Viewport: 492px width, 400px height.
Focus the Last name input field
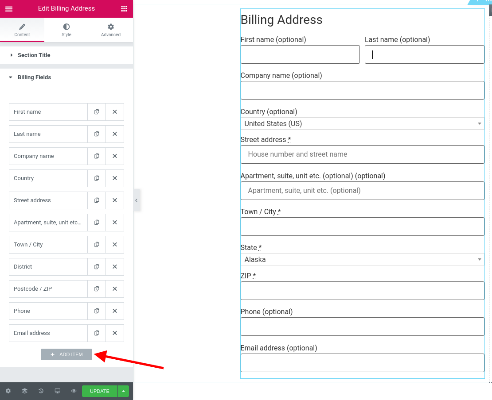click(x=425, y=54)
